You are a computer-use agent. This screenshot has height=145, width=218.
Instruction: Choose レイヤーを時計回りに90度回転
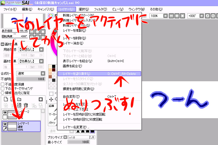click(x=99, y=119)
